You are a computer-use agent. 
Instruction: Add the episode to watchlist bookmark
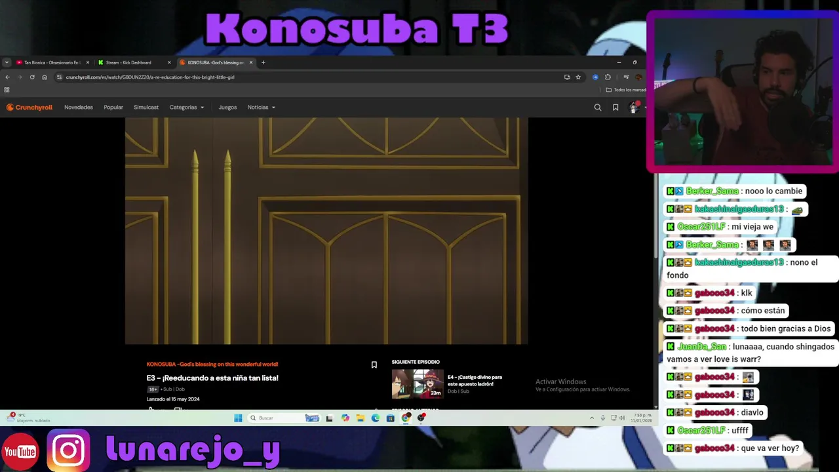click(374, 365)
